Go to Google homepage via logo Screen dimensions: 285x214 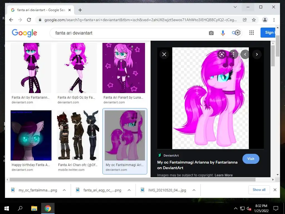[24, 33]
